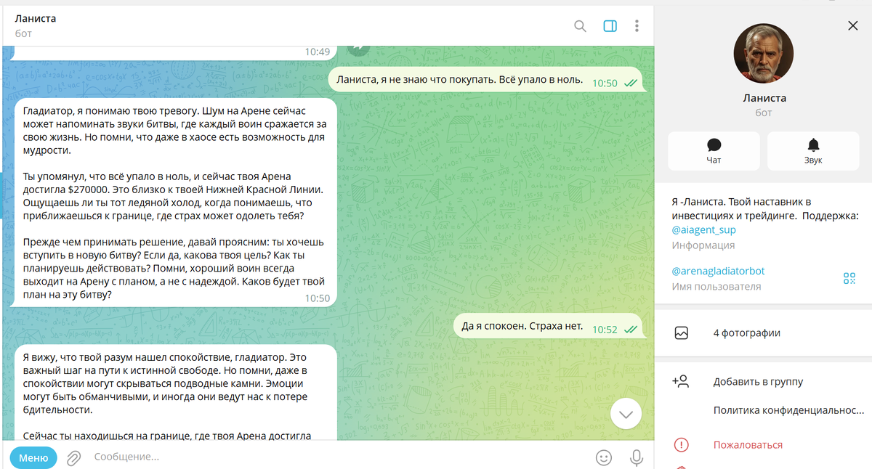
Task: Attach a file with the paperclip icon
Action: pyautogui.click(x=73, y=457)
